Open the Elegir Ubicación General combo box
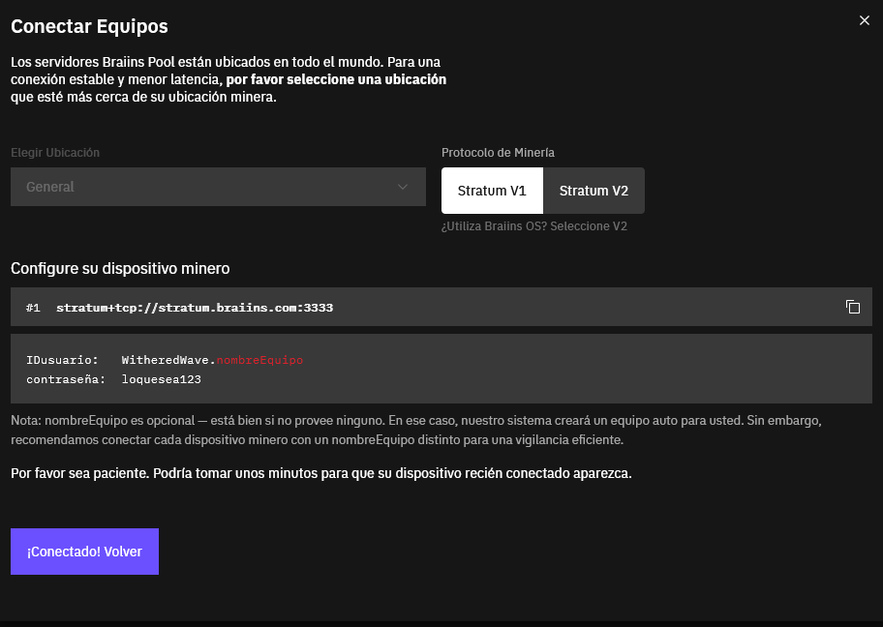The width and height of the screenshot is (883, 627). (218, 187)
